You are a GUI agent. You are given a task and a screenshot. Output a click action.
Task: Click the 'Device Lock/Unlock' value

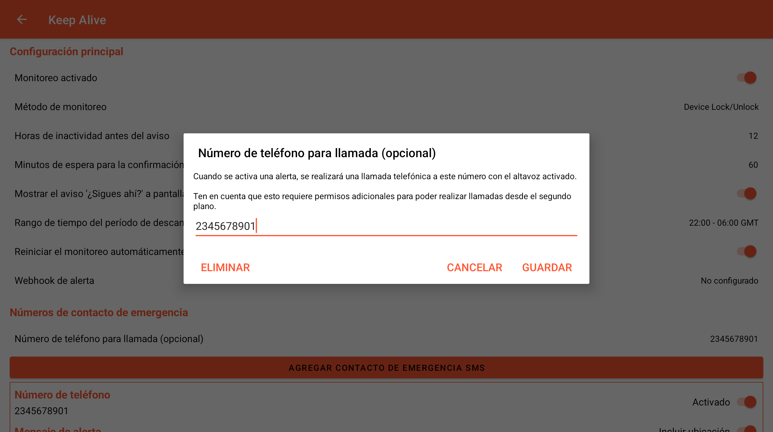pos(721,107)
